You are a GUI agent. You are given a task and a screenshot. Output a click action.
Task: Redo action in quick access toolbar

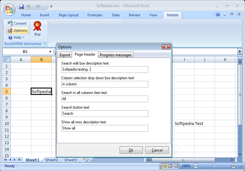coord(38,7)
